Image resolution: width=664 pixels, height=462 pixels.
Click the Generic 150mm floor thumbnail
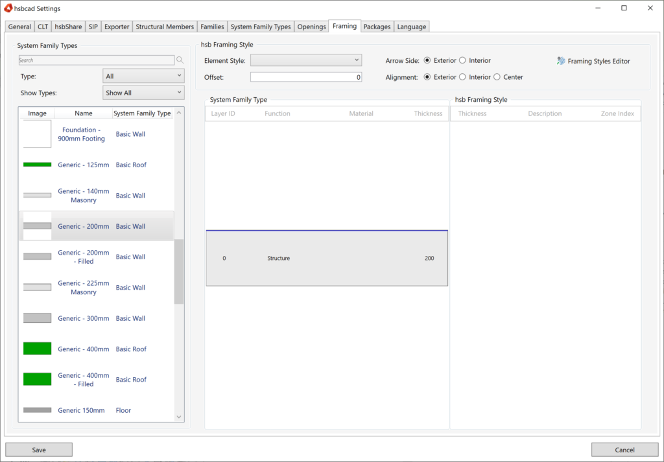[x=37, y=410]
